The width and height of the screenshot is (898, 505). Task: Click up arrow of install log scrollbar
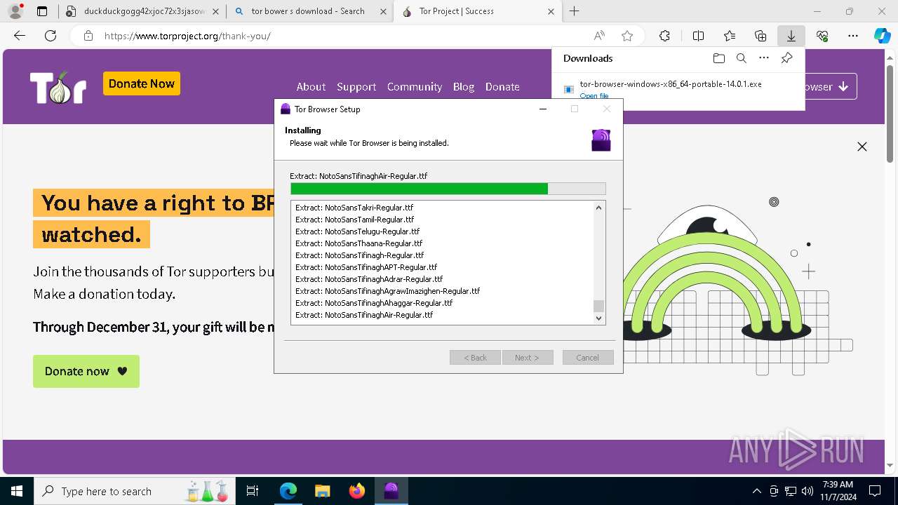(x=598, y=208)
